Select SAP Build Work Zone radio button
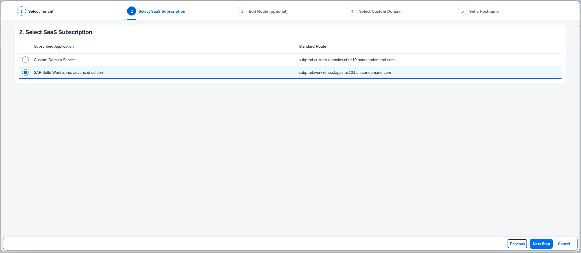The height and width of the screenshot is (253, 581). pos(25,72)
